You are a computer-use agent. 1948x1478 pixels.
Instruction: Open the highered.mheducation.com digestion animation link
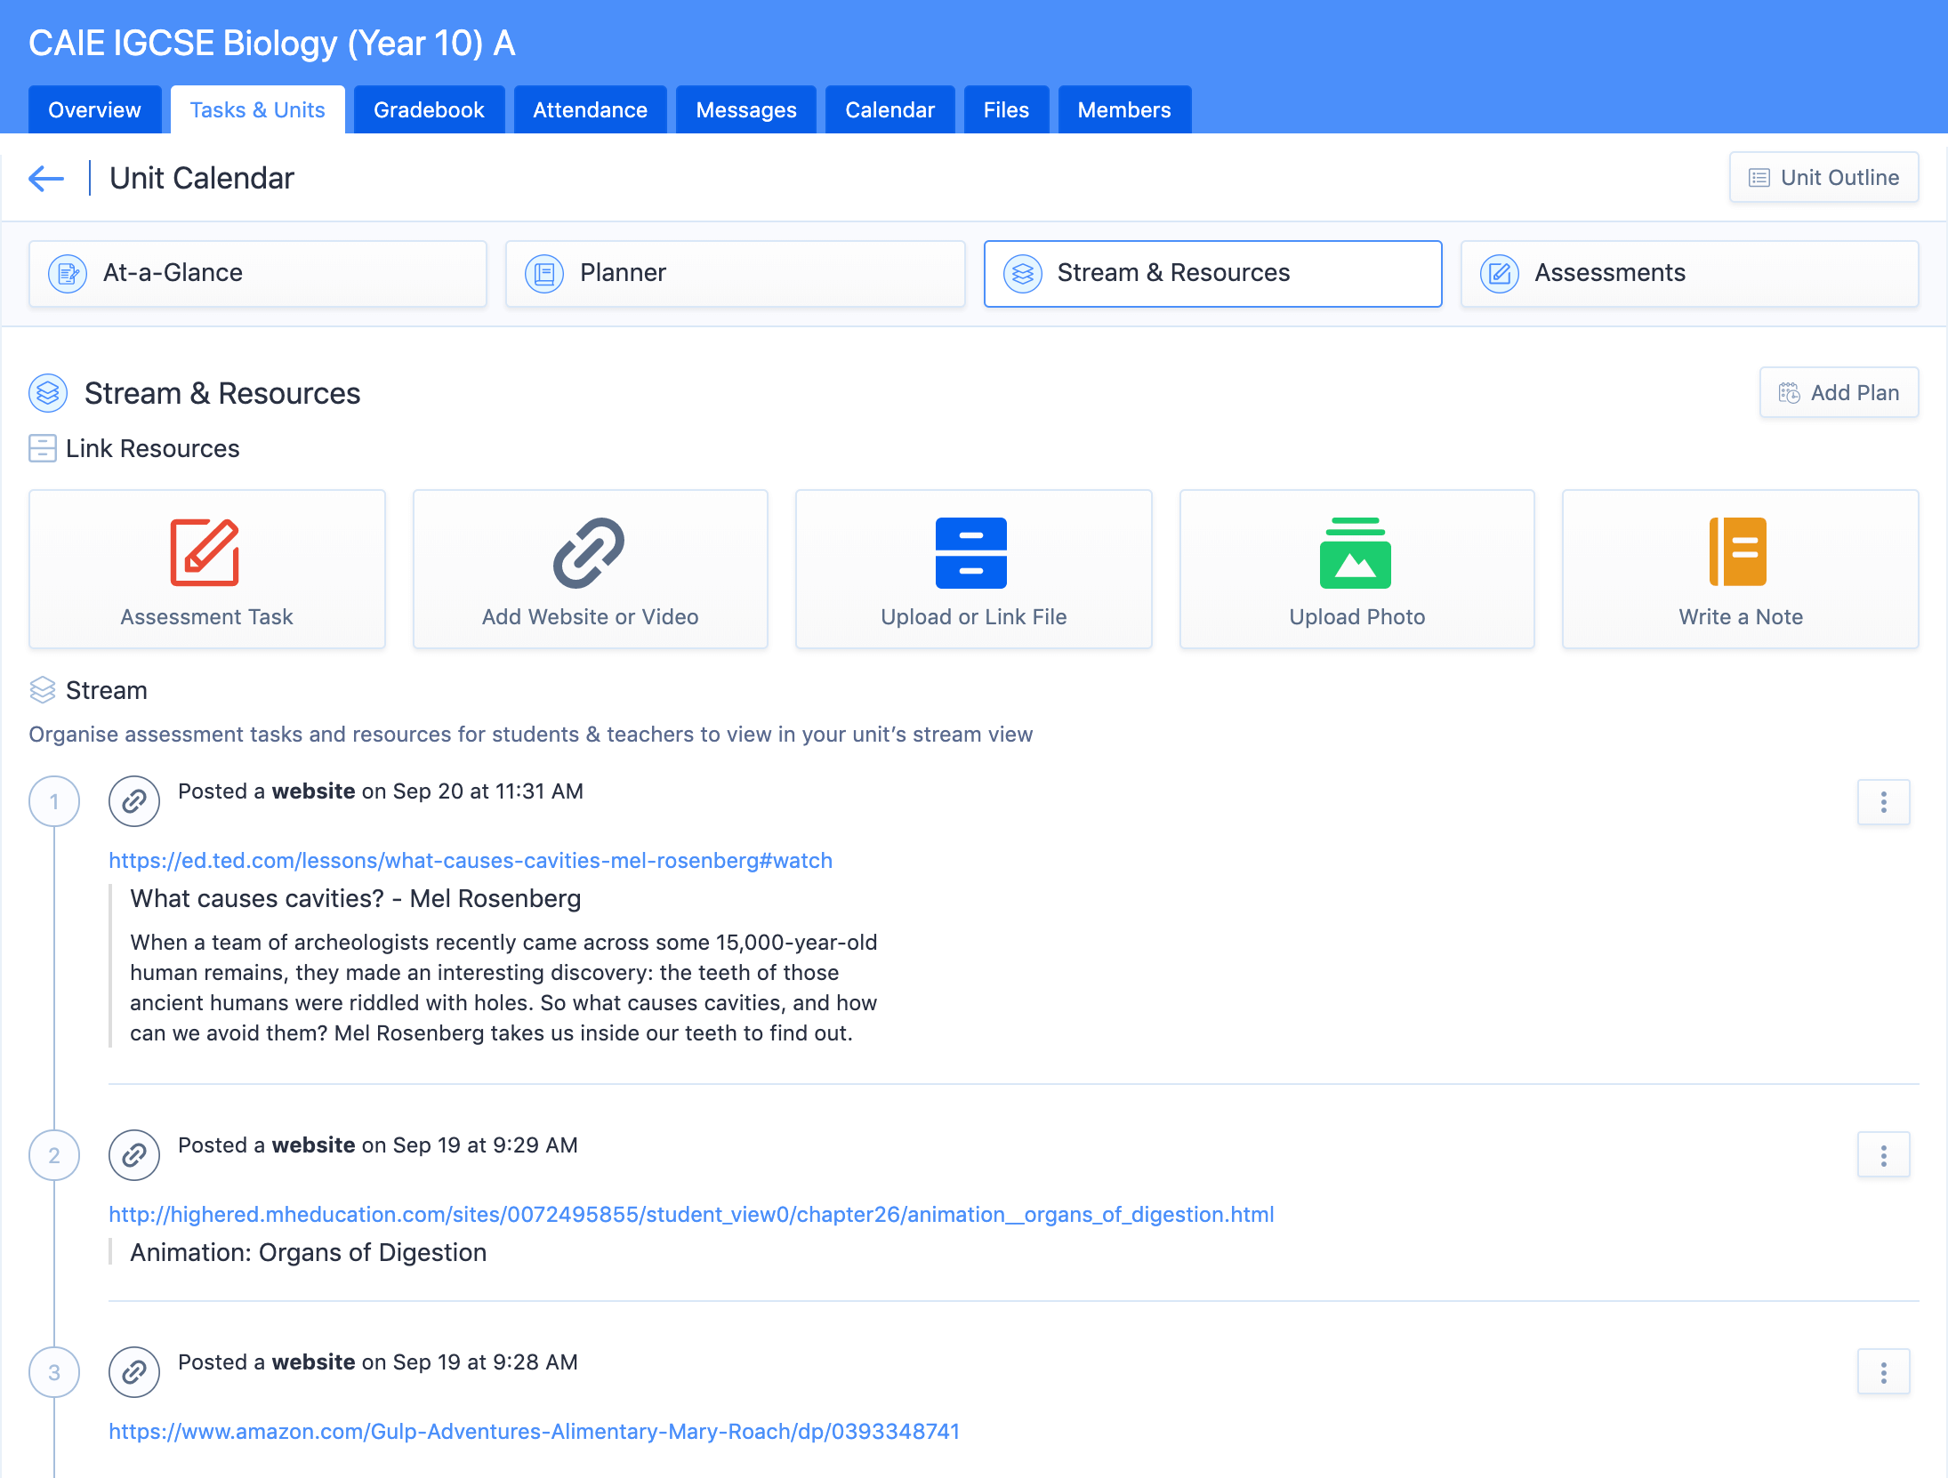pos(691,1215)
